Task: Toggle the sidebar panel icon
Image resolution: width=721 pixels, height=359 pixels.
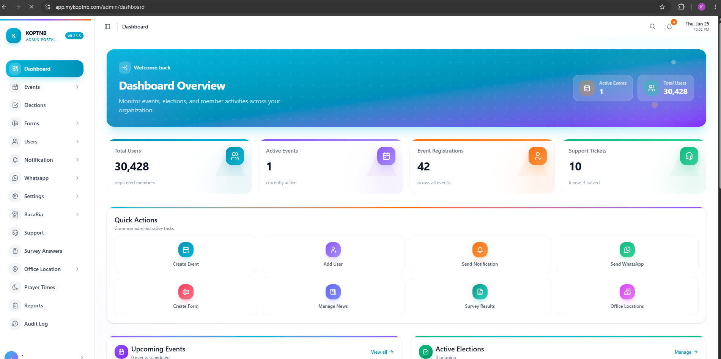Action: pyautogui.click(x=107, y=27)
